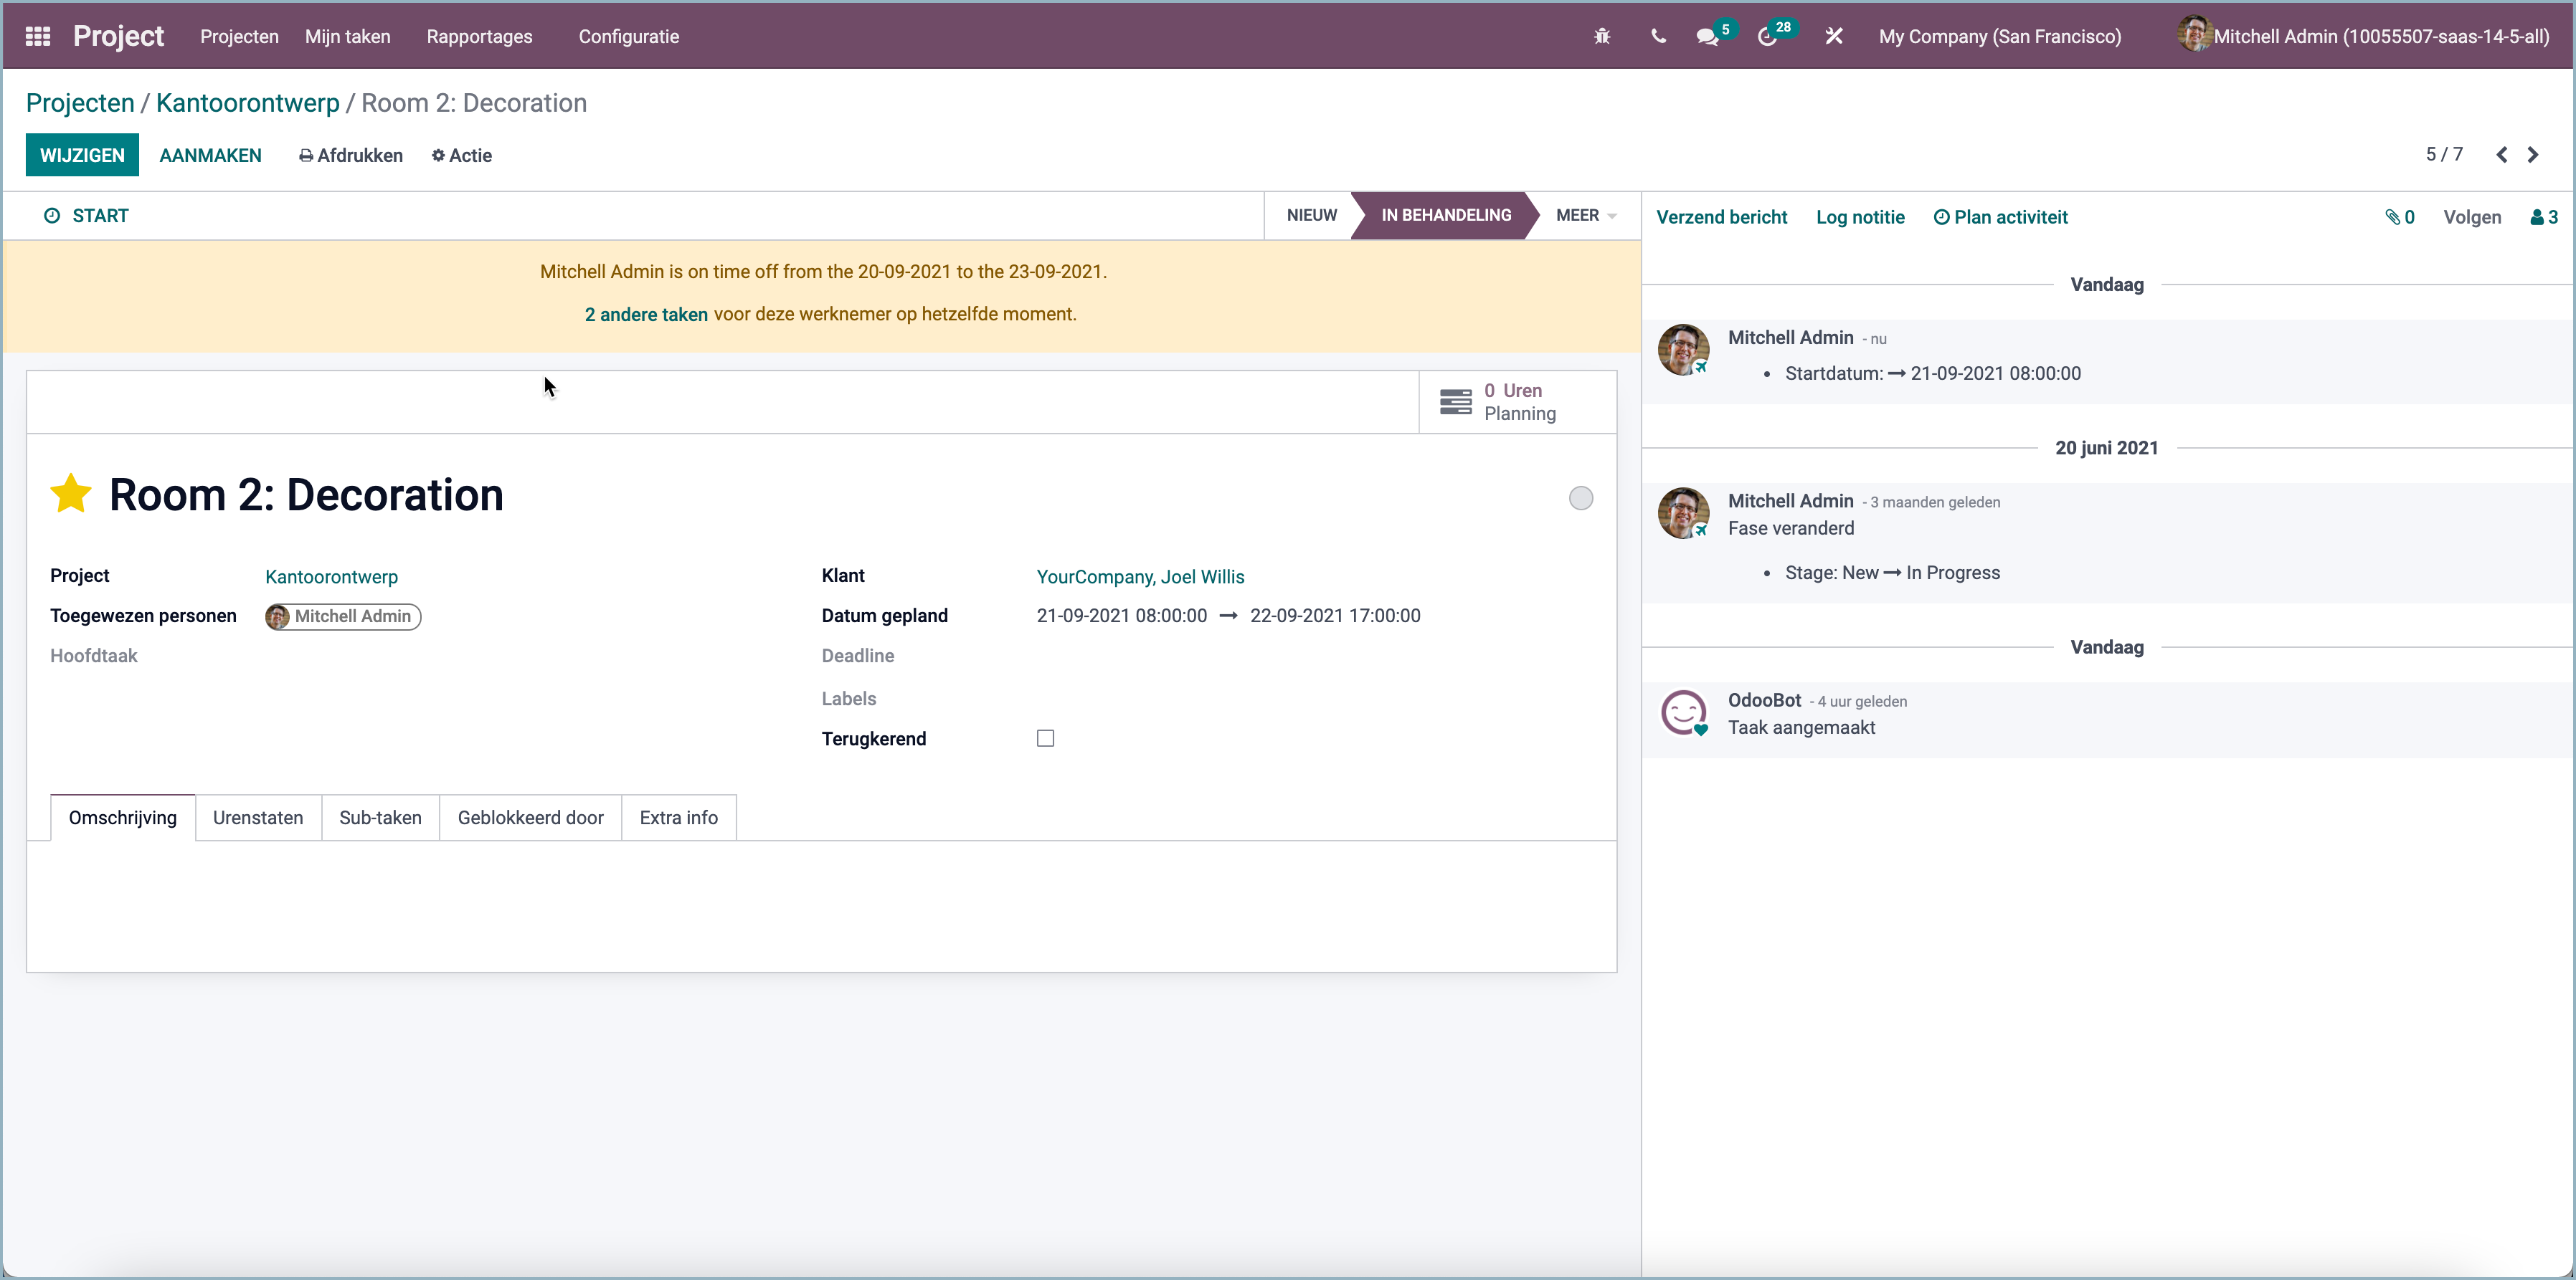Open the Kantoorontwerp project link
The image size is (2576, 1280).
[x=331, y=576]
